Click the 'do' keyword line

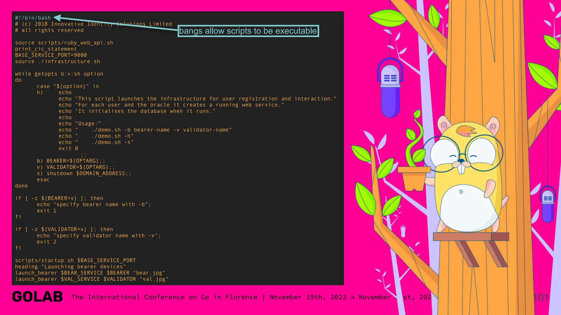click(18, 80)
